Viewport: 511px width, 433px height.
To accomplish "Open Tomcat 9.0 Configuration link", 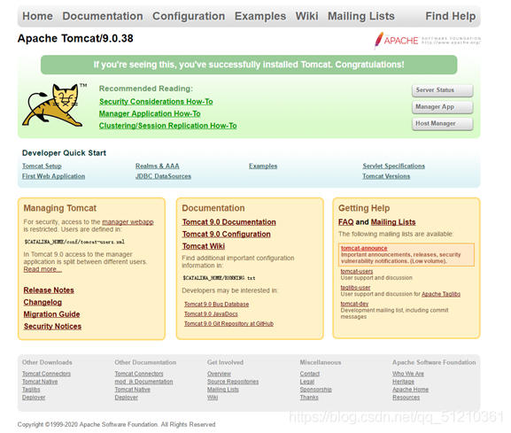I will [226, 235].
